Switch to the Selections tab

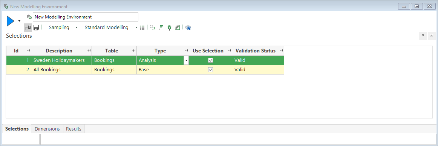click(17, 129)
